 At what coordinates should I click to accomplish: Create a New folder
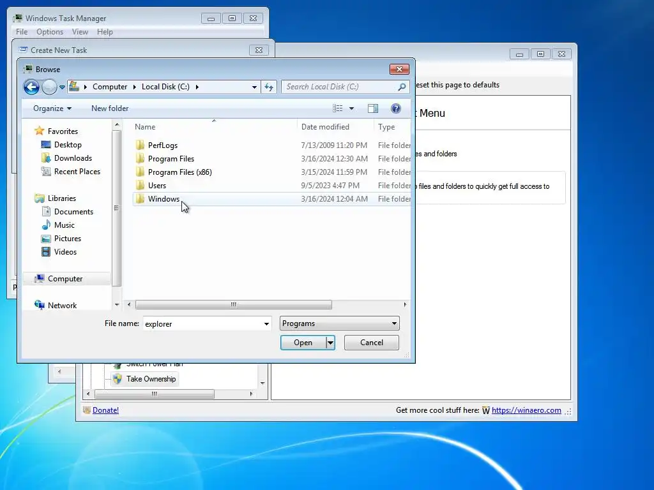click(110, 108)
